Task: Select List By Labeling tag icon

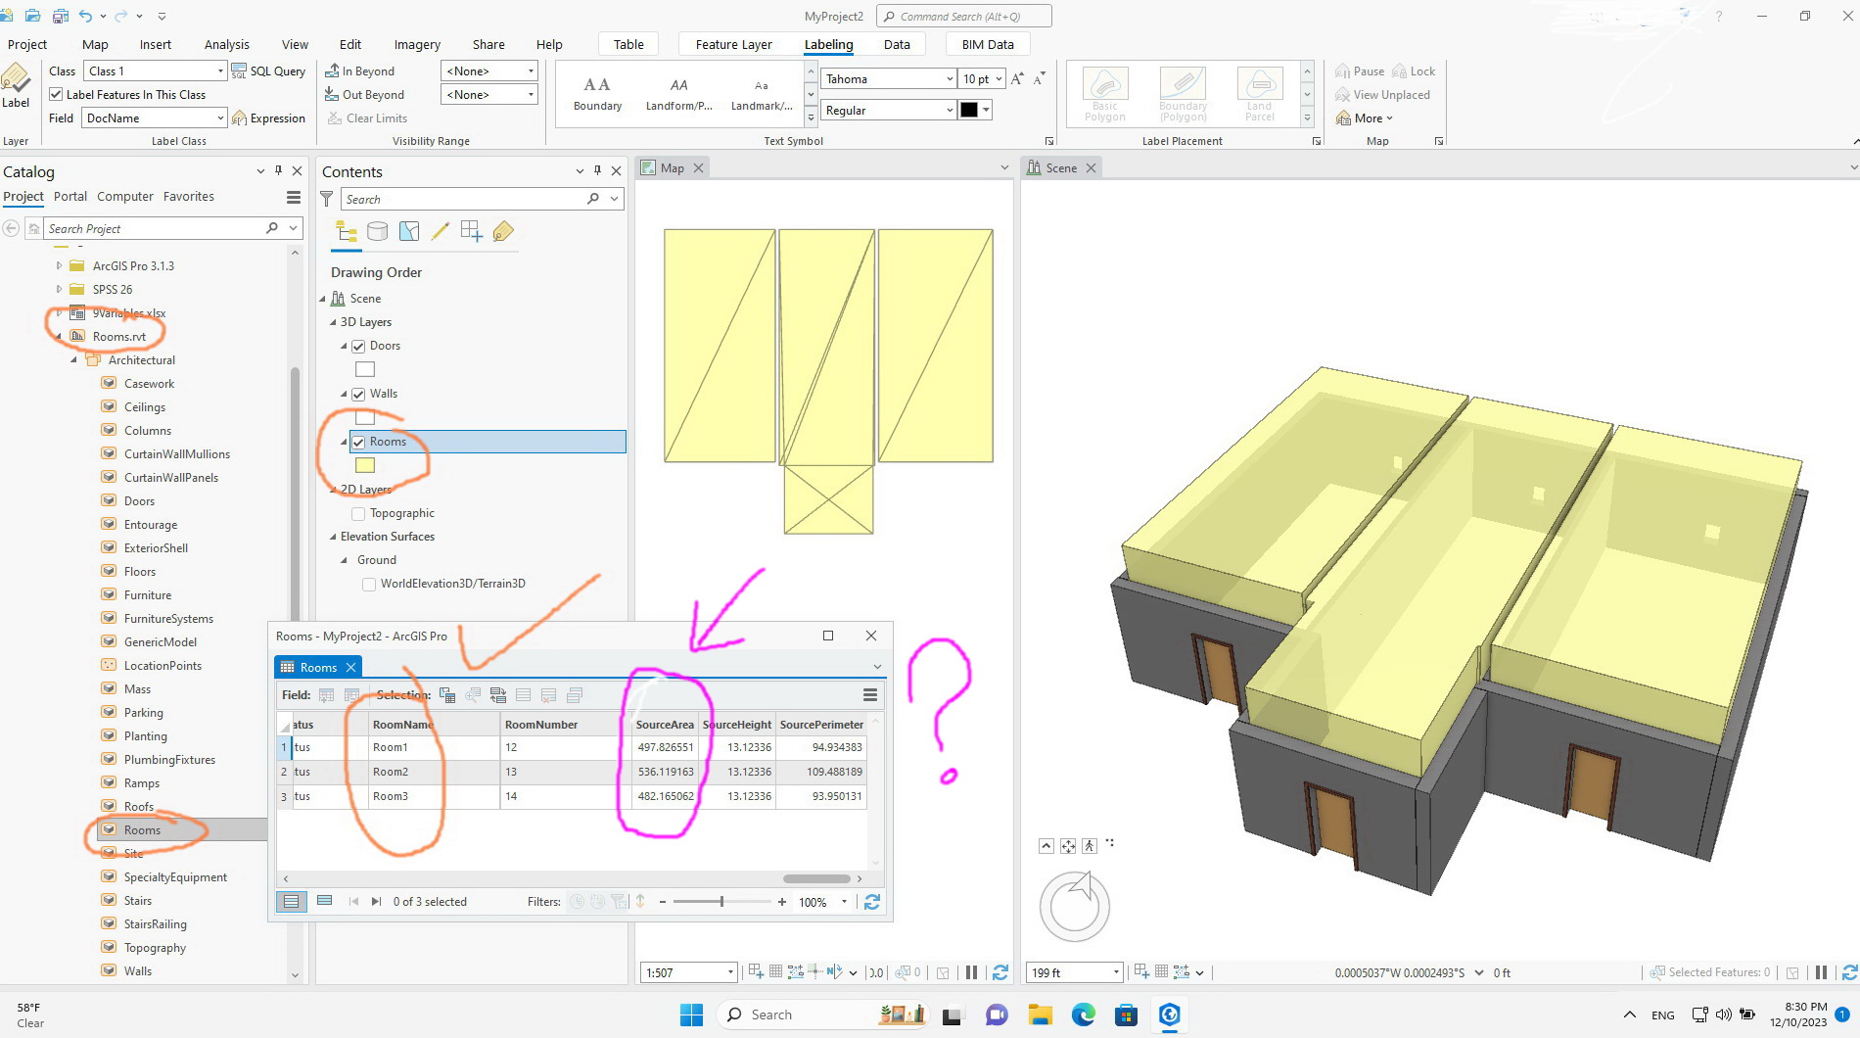Action: pos(503,231)
